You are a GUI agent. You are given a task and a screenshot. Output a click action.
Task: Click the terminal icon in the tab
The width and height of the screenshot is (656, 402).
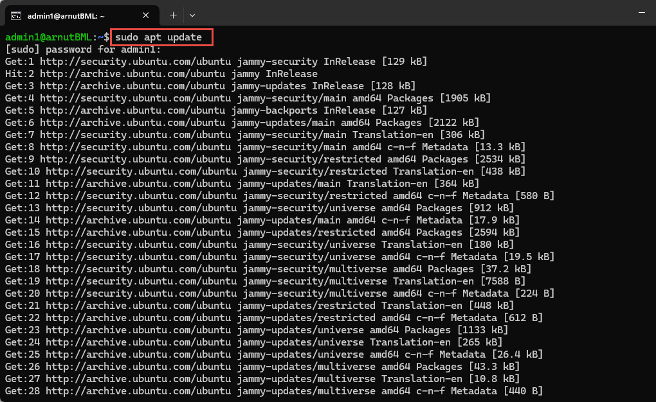coord(16,16)
